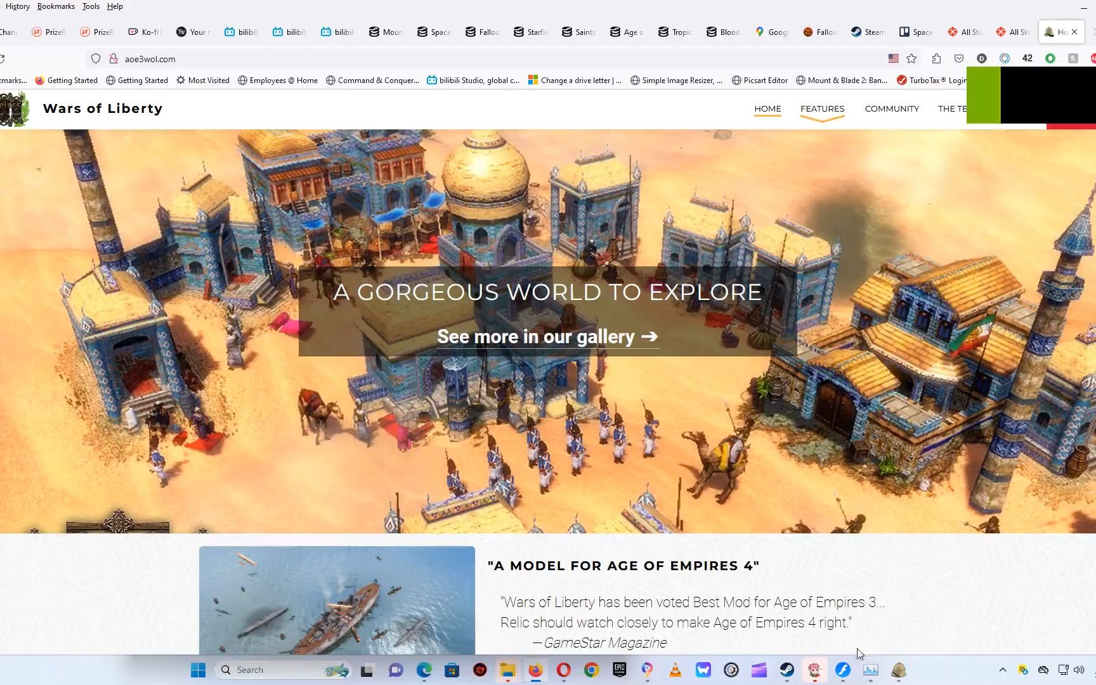Screen dimensions: 1096x685
Task: Open the Tools menu
Action: coord(91,6)
